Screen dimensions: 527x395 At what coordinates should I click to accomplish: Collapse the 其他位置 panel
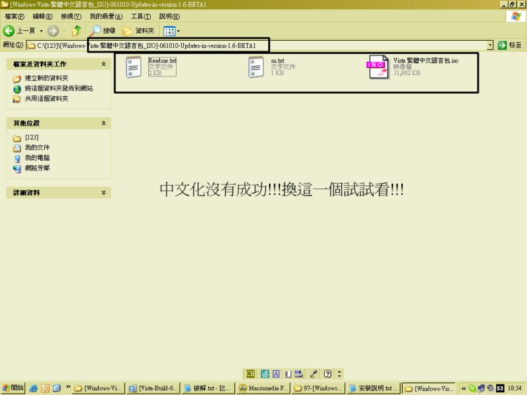tap(103, 123)
